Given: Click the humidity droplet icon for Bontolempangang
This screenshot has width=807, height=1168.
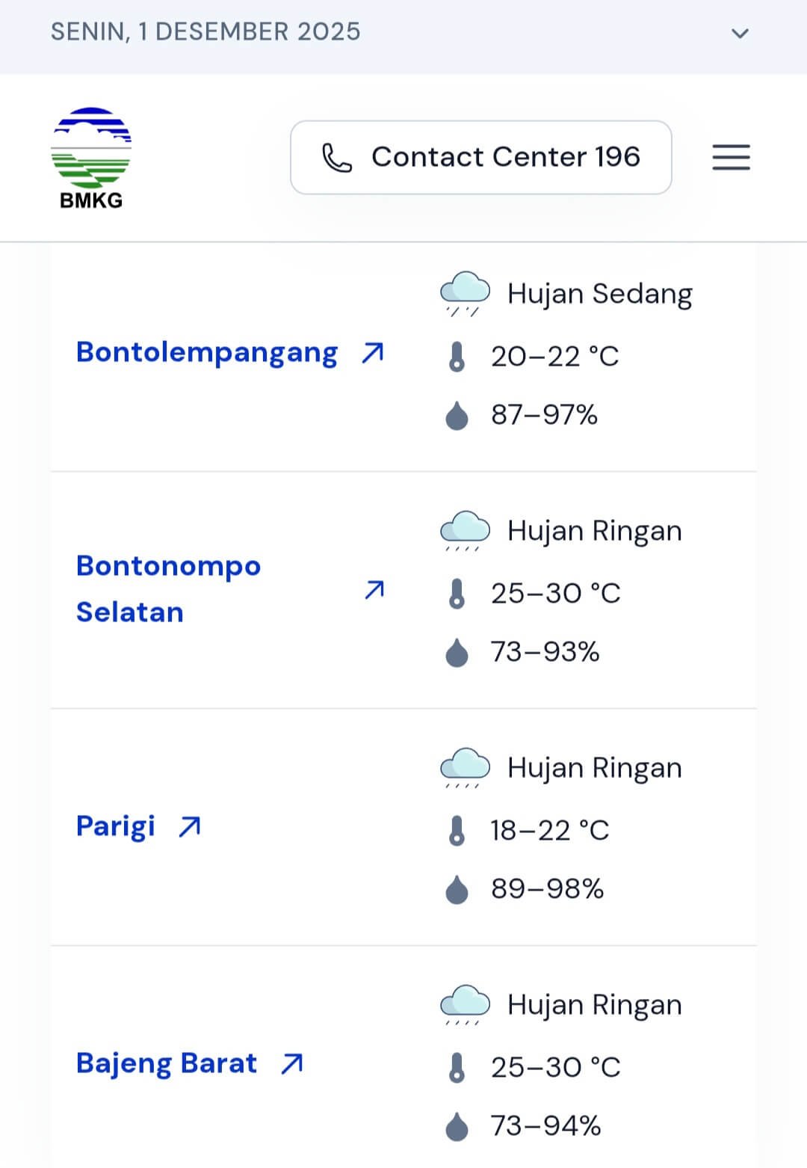Looking at the screenshot, I should pyautogui.click(x=457, y=415).
